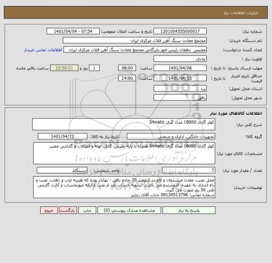Click the quantity field showing 7
272x263 pixels.
point(188,170)
